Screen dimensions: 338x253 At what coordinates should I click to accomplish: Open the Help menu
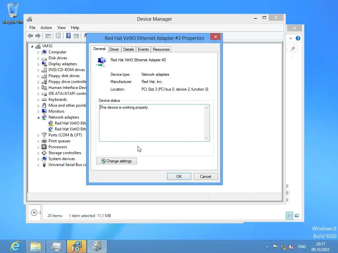[75, 28]
